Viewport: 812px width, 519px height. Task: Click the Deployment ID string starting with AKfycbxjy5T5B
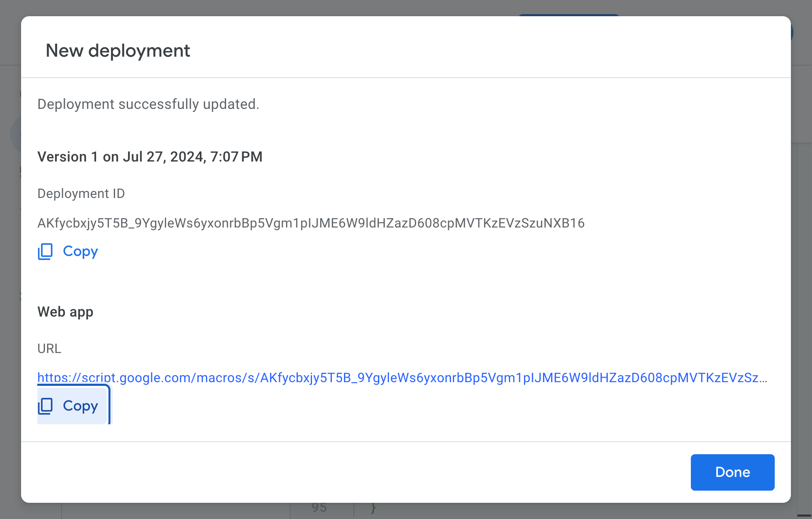point(311,223)
